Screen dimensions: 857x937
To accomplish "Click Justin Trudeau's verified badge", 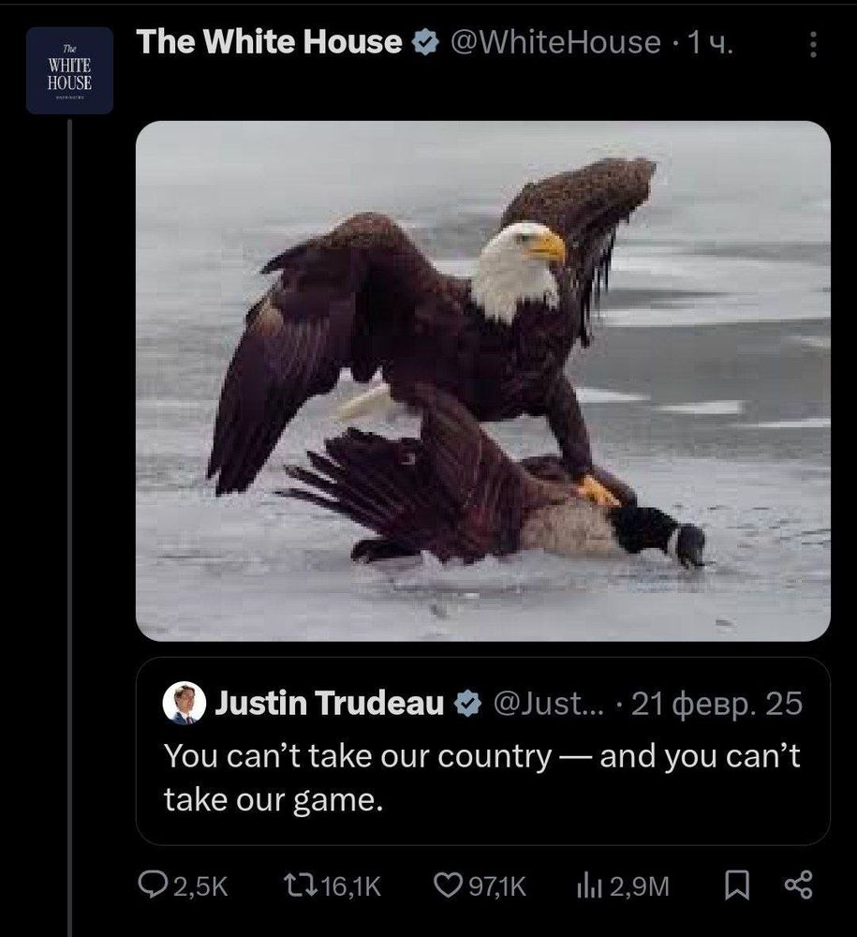I will (x=466, y=704).
